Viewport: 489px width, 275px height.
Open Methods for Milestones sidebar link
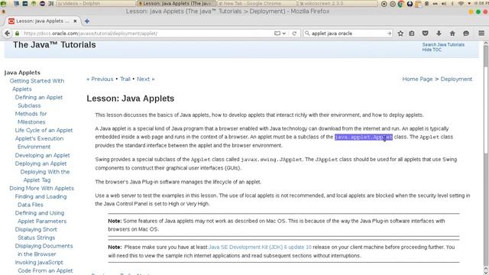[x=31, y=118]
